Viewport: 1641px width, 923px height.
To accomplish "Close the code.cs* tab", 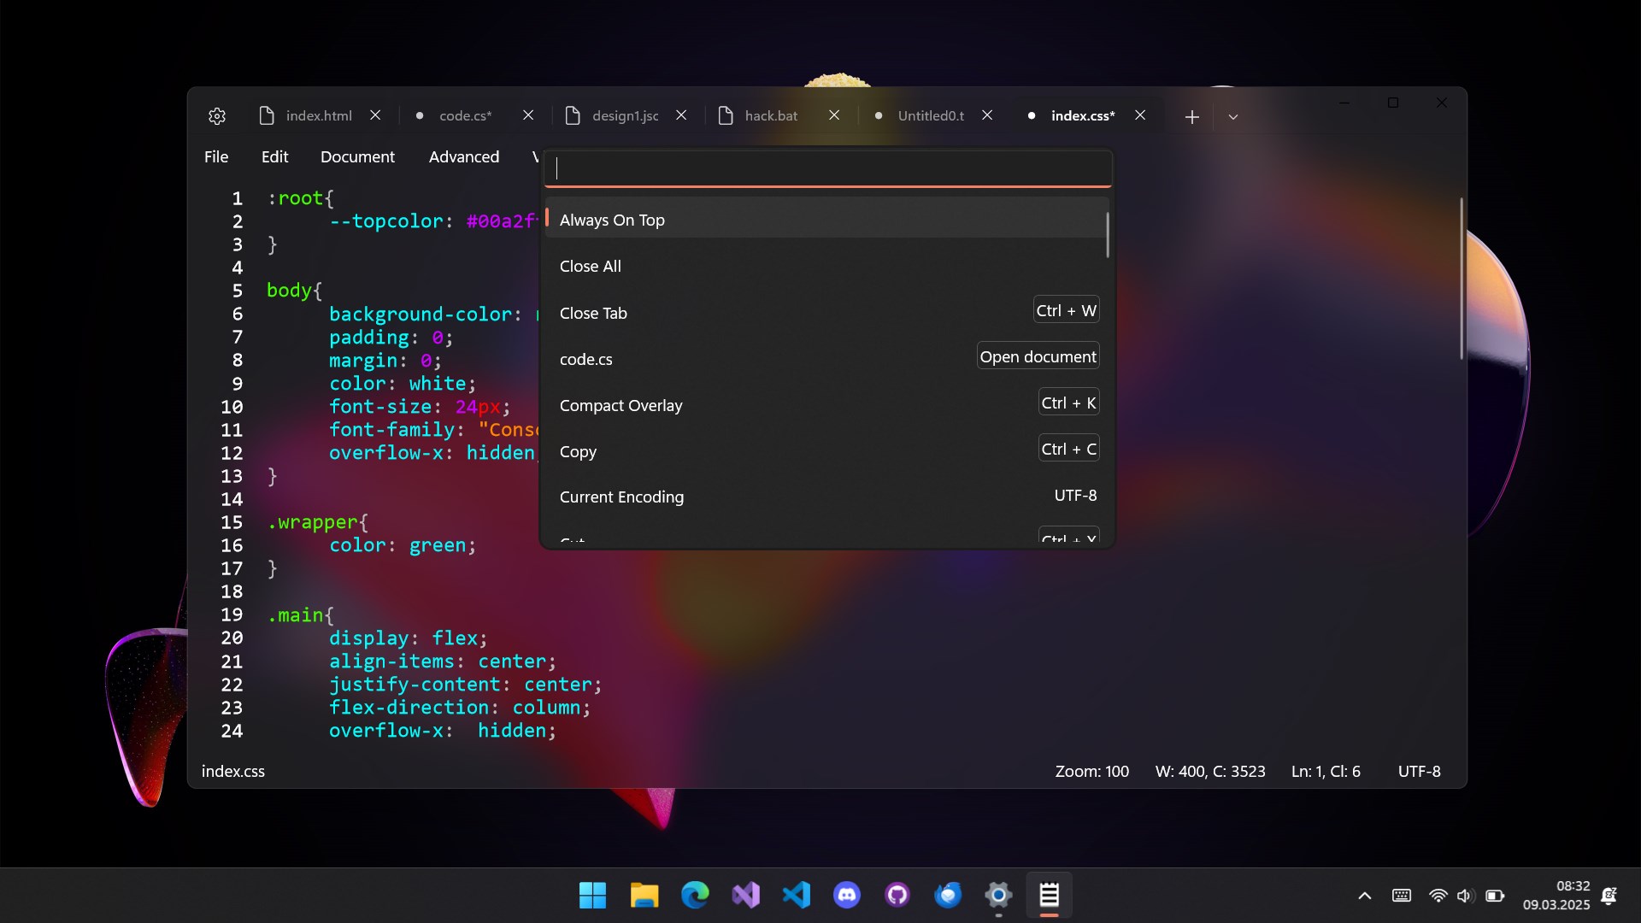I will tap(528, 115).
